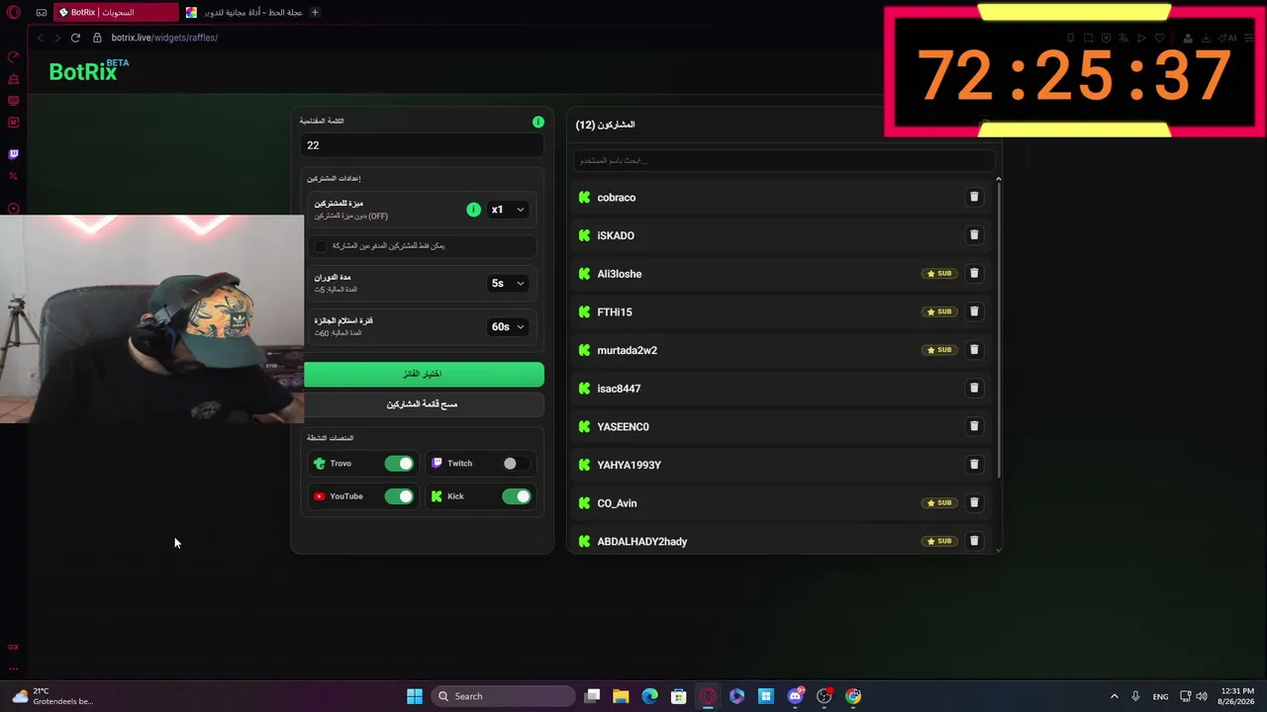Click the padlock site info icon
The width and height of the screenshot is (1267, 712).
click(x=97, y=38)
